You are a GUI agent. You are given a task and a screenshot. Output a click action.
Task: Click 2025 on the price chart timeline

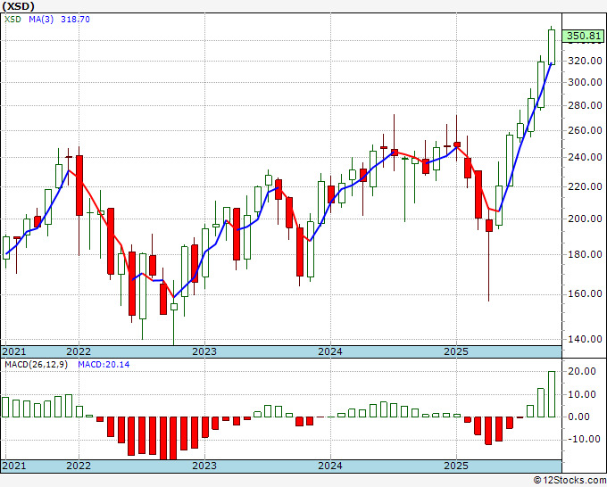456,351
